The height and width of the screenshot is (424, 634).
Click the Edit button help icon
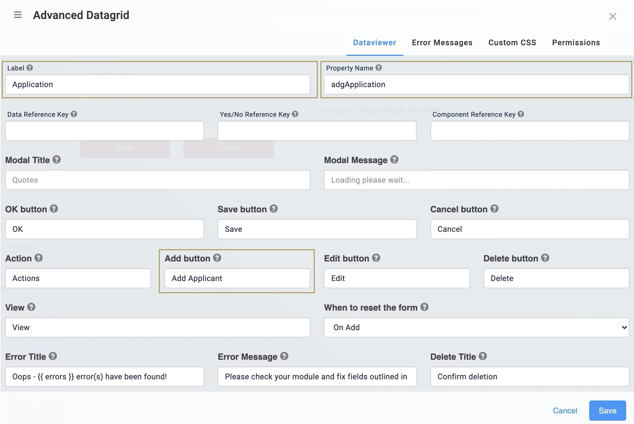tap(376, 258)
